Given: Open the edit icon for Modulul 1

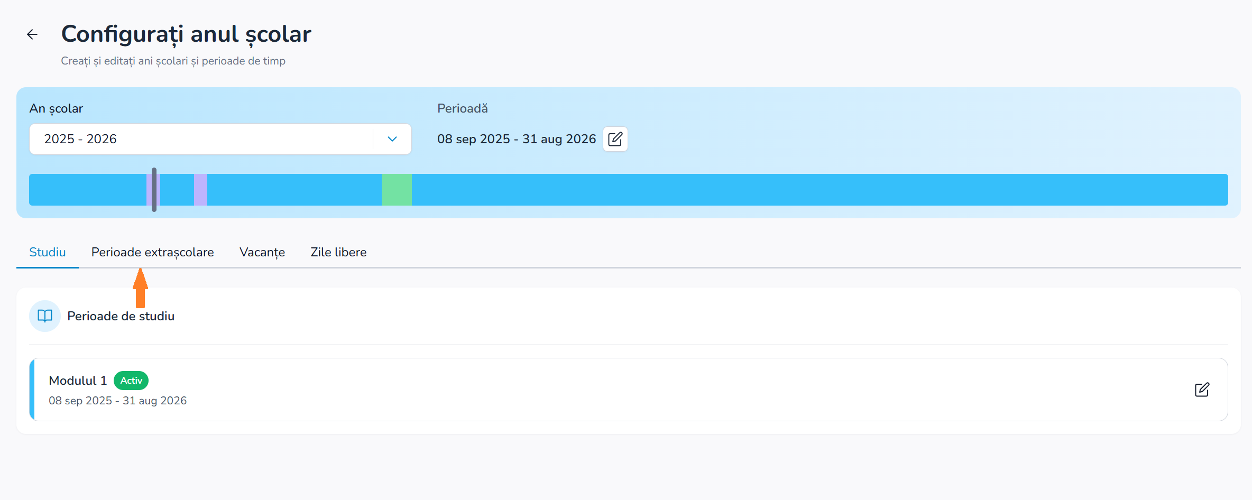Looking at the screenshot, I should pyautogui.click(x=1201, y=390).
